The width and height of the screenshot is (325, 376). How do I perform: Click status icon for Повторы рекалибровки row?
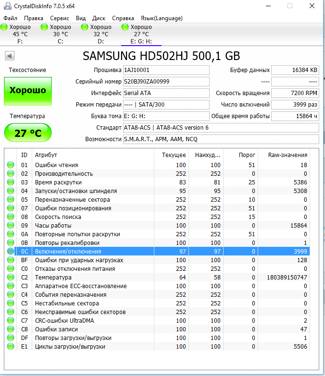tap(11, 243)
